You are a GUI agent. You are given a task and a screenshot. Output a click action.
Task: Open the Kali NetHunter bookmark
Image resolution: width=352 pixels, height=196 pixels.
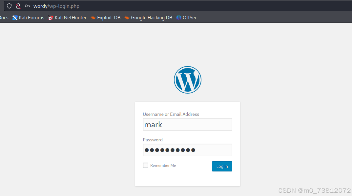[x=67, y=17]
